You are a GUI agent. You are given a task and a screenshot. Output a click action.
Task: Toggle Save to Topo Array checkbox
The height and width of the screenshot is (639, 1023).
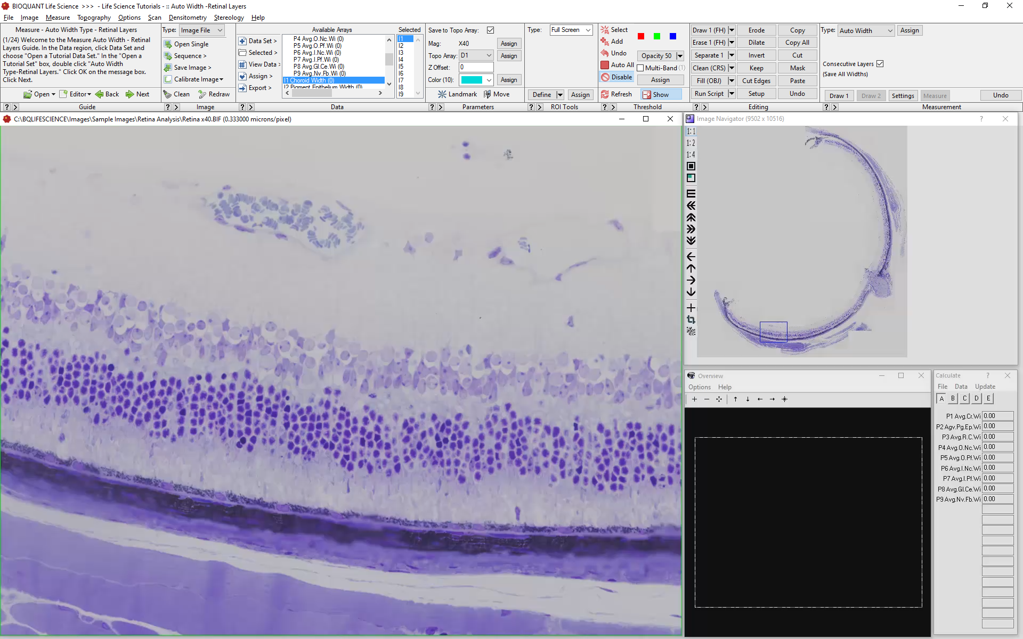click(490, 30)
